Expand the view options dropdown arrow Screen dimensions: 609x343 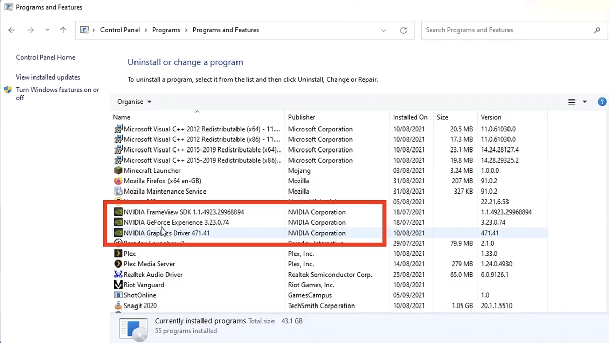click(585, 102)
